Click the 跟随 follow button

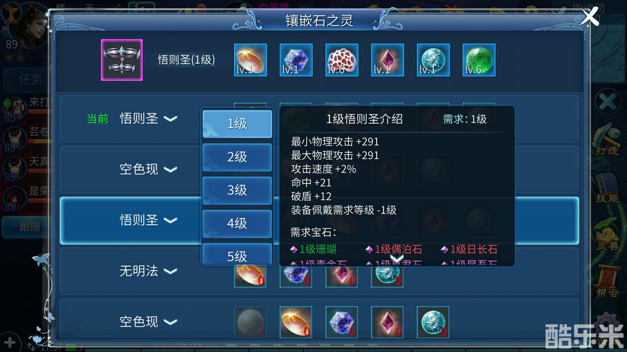[x=29, y=227]
